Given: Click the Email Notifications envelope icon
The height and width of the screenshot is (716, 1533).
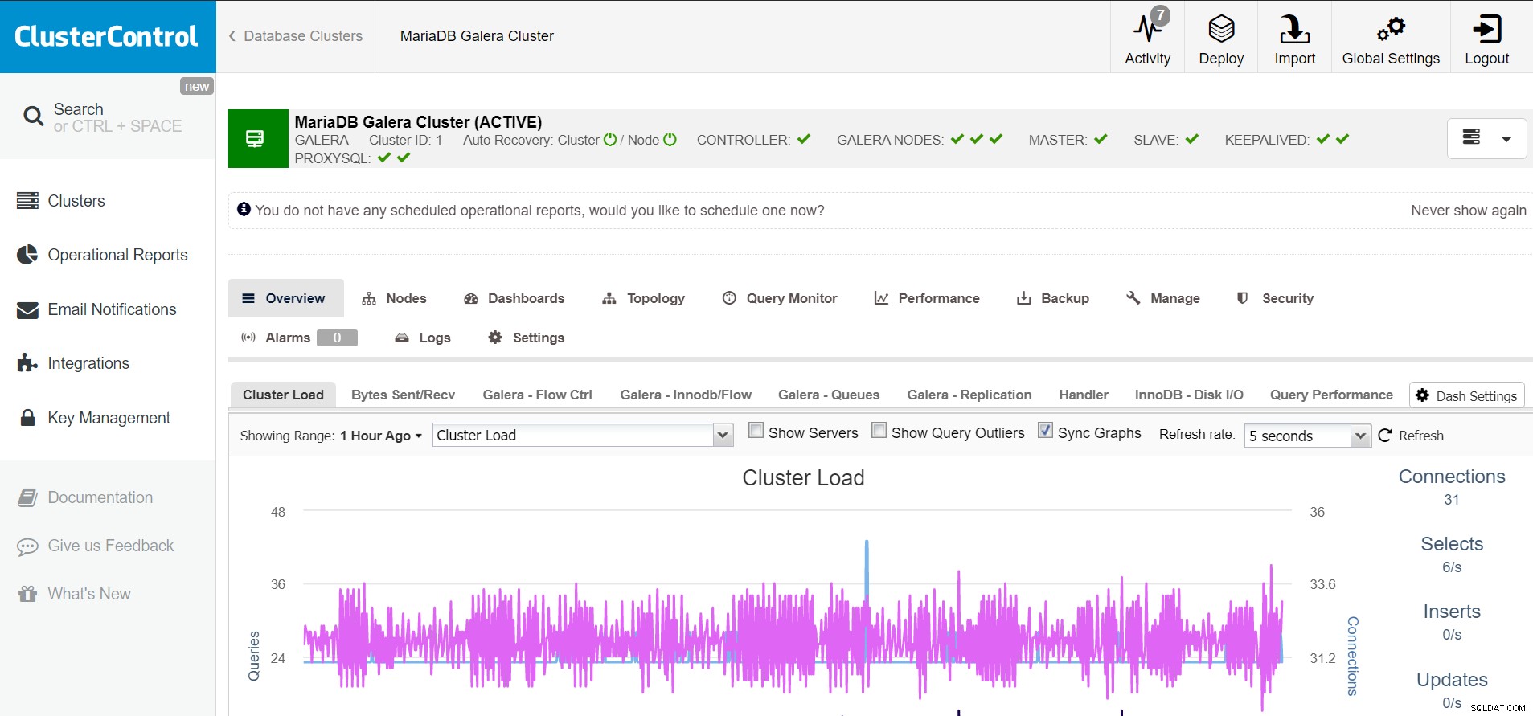Looking at the screenshot, I should coord(27,309).
